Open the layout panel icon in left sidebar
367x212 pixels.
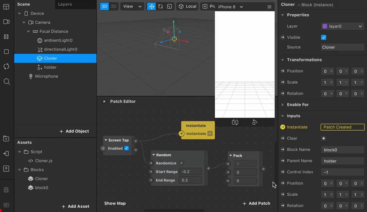coord(6,7)
